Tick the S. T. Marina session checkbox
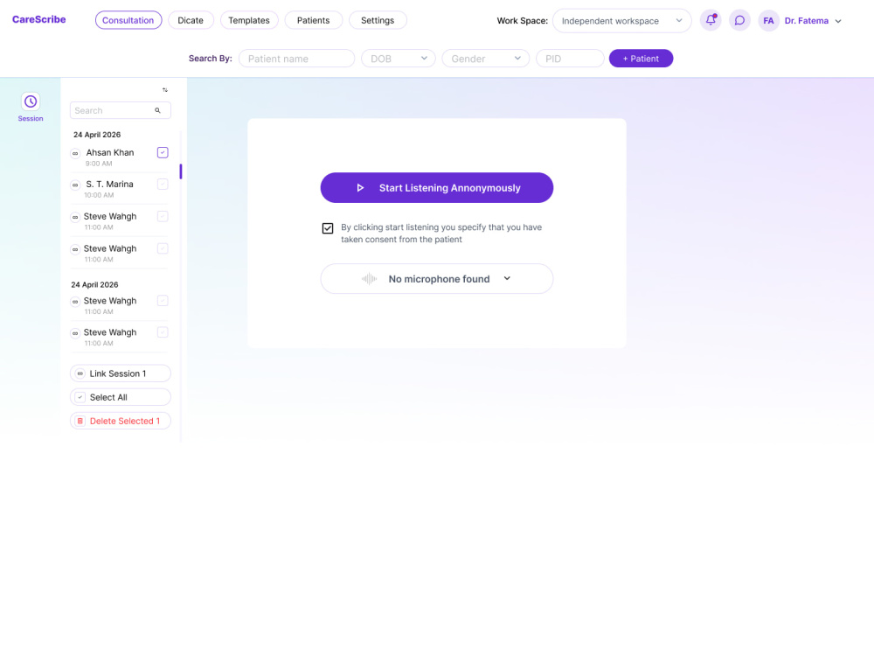Screen dimensions: 874x656 coord(163,184)
